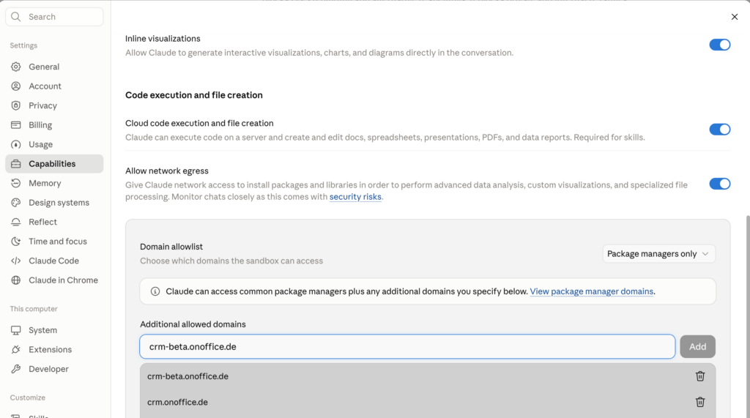Go to Privacy settings
The height and width of the screenshot is (418, 750).
point(54,105)
